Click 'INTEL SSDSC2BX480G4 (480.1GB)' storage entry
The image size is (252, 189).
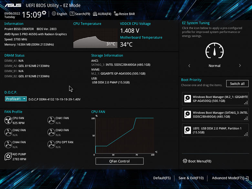click(128, 65)
